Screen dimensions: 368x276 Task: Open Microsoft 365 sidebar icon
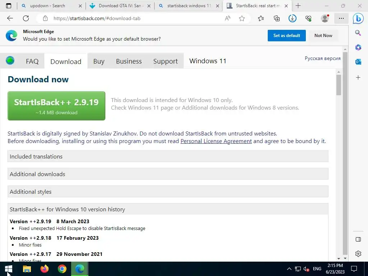(x=358, y=47)
